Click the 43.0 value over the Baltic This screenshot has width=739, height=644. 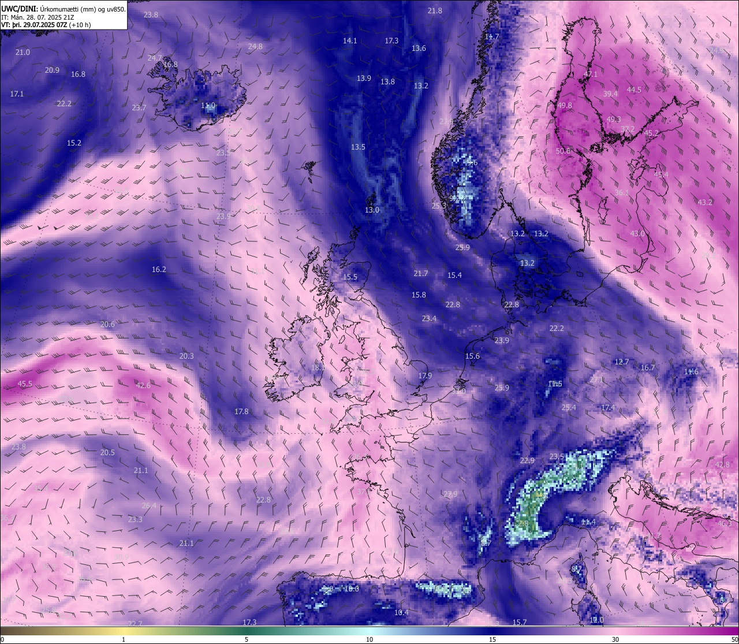(637, 233)
